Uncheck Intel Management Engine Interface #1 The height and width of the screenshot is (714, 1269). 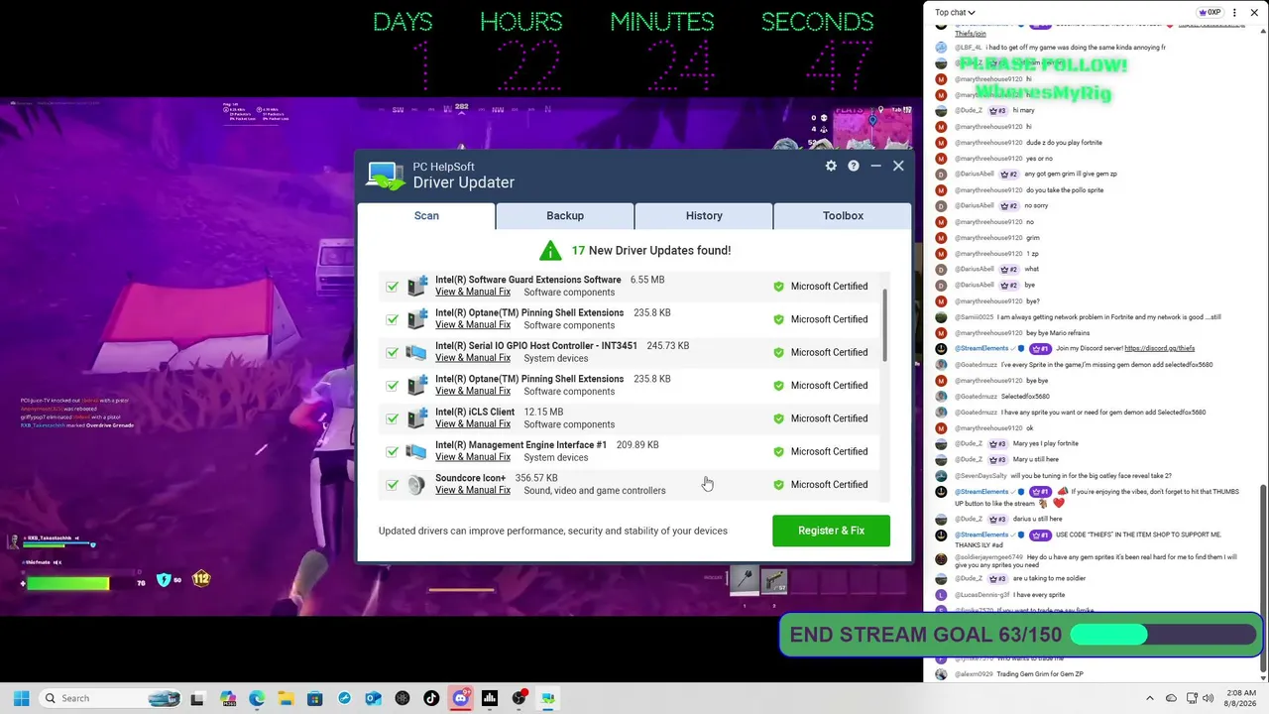393,451
